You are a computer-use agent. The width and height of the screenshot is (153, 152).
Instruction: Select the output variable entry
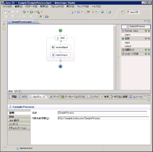[136, 46]
